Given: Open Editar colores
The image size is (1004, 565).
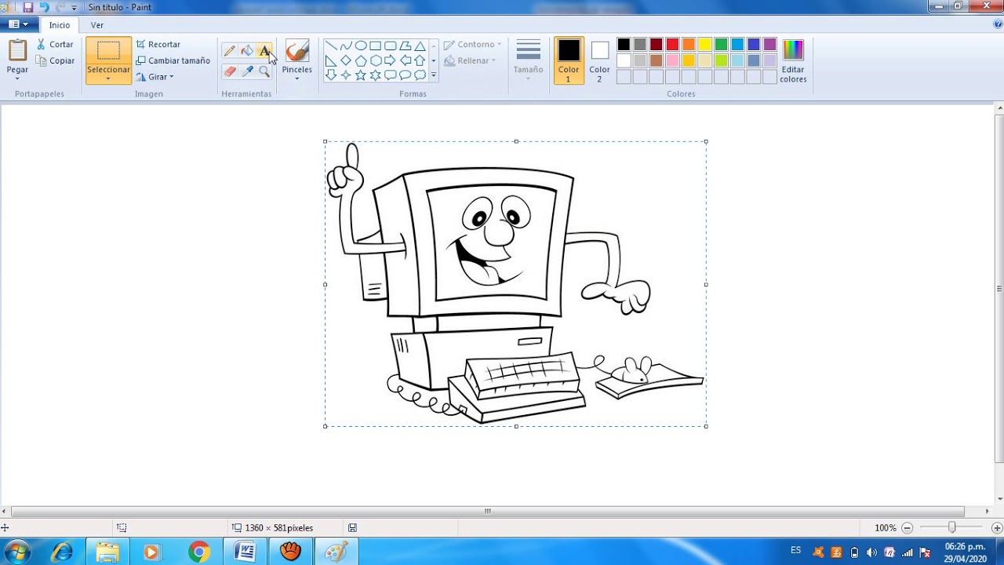Looking at the screenshot, I should click(x=793, y=61).
